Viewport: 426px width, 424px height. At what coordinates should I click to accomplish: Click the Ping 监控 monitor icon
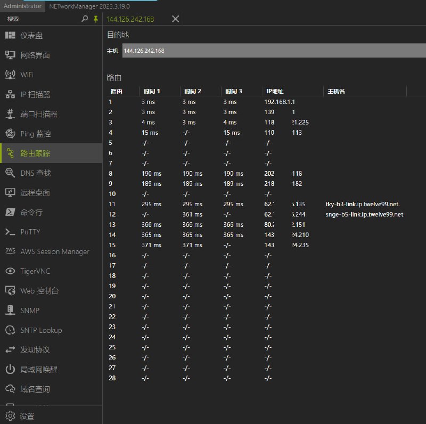pyautogui.click(x=10, y=134)
